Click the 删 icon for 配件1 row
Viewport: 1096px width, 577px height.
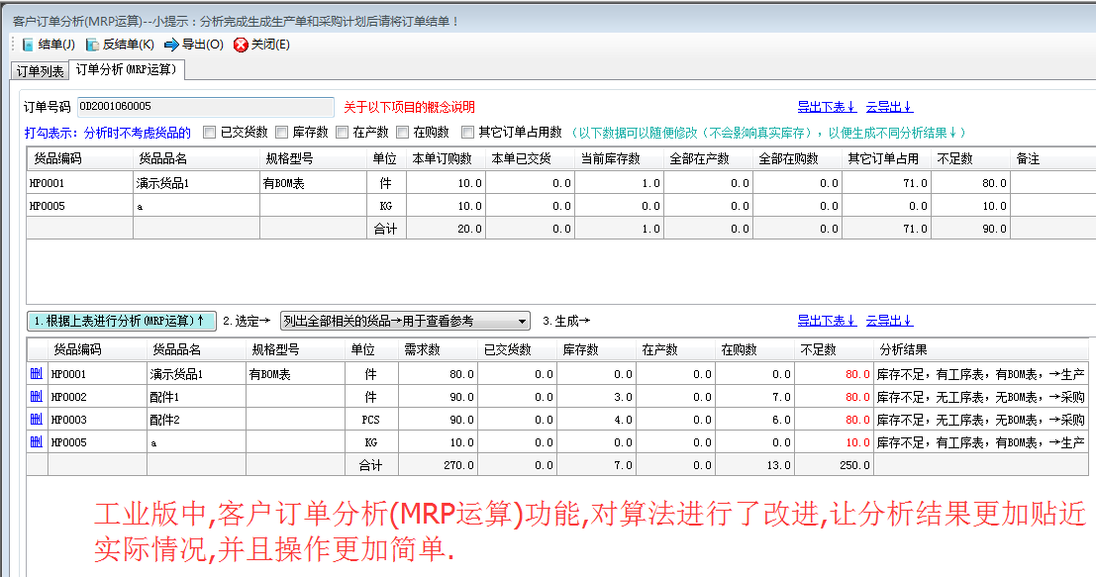[36, 396]
